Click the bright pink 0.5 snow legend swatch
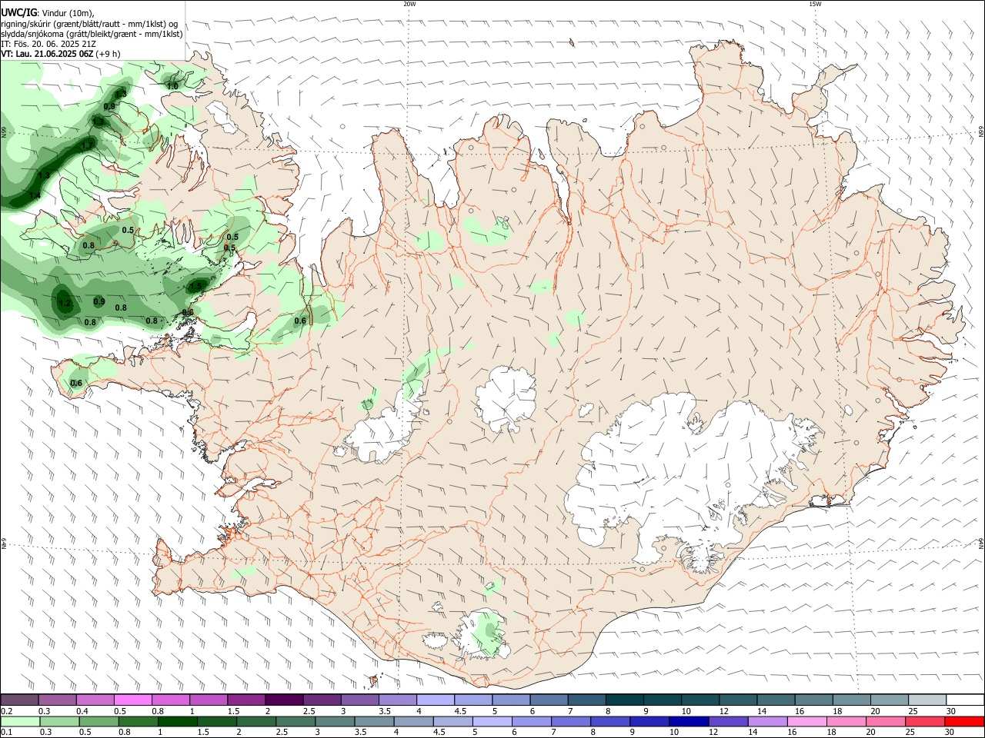 [132, 700]
